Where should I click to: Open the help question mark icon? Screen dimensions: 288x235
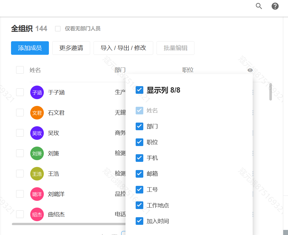275,6
